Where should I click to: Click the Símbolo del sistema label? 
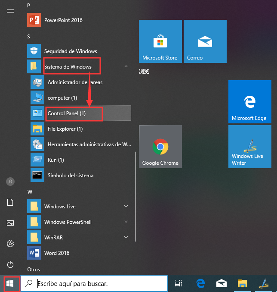71,176
